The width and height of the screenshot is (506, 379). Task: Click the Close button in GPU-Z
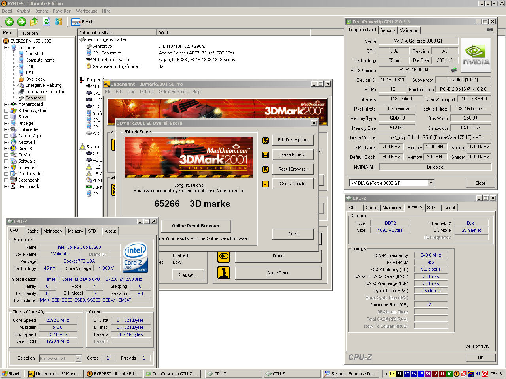pyautogui.click(x=480, y=183)
